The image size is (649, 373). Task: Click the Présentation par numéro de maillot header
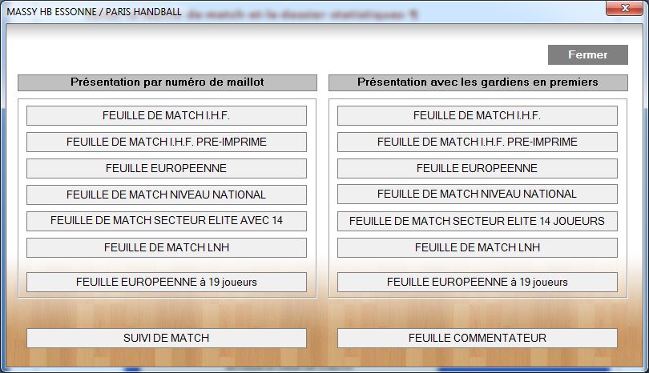(167, 82)
